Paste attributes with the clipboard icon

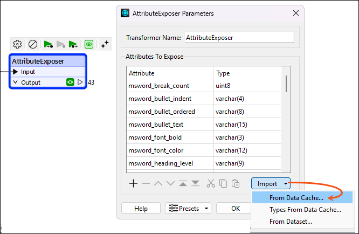(x=236, y=183)
